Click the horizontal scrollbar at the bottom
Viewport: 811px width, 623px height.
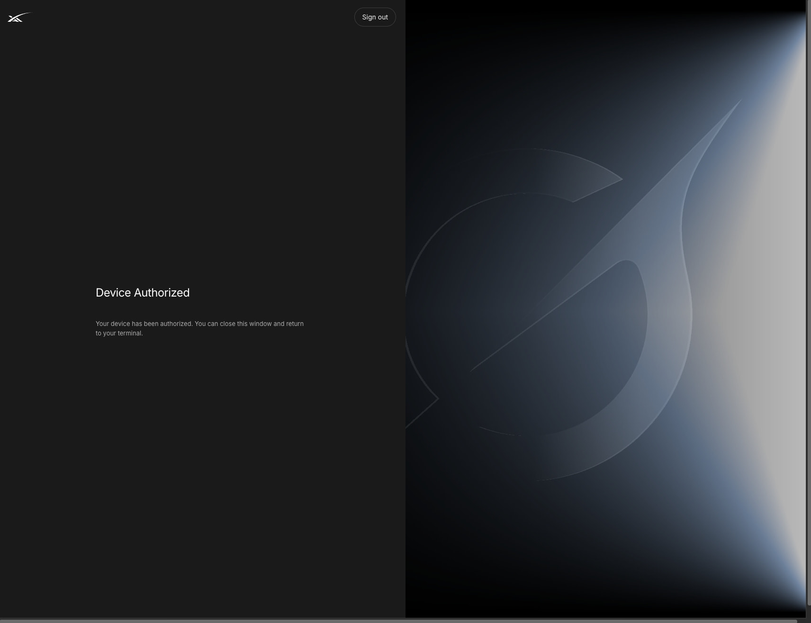click(x=398, y=621)
